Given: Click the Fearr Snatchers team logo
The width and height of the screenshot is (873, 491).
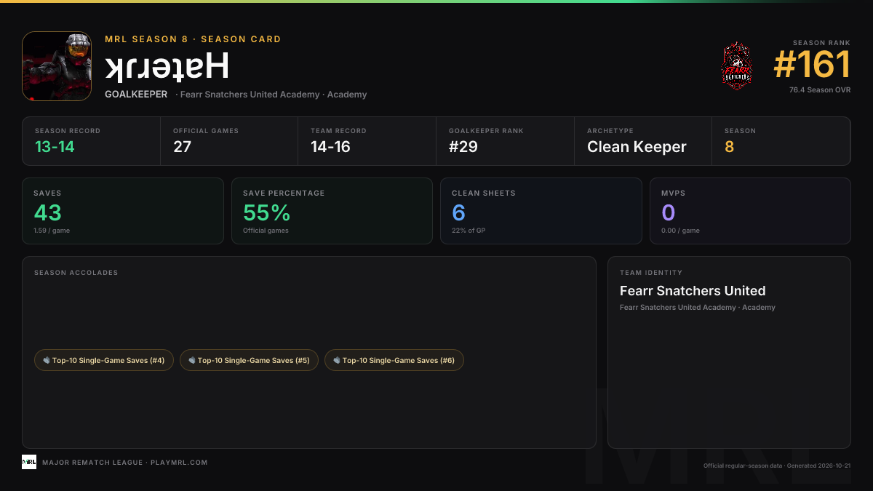Looking at the screenshot, I should click(736, 66).
